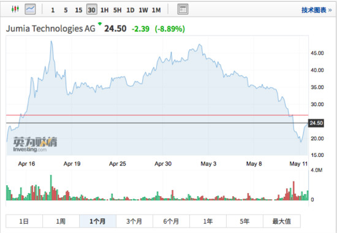
Task: Select the 3个月 time range
Action: tap(134, 221)
